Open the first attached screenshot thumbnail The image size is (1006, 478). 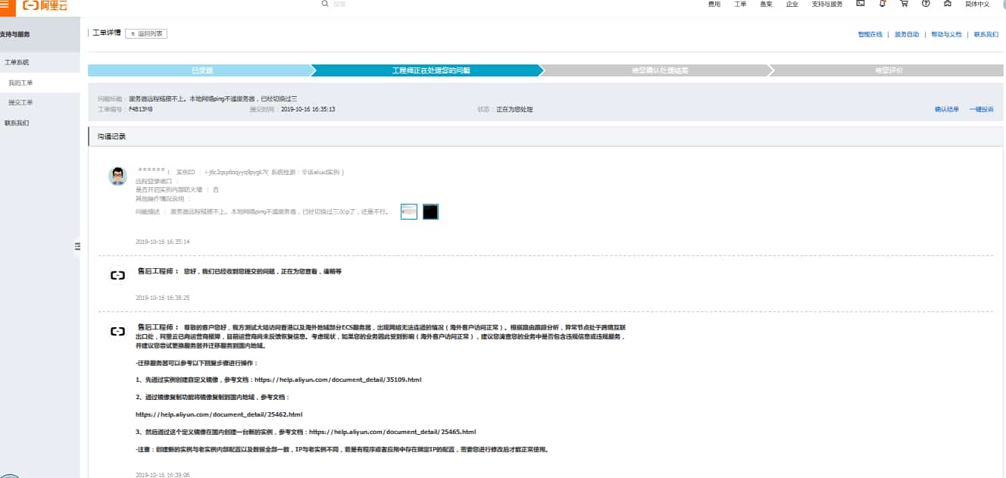pyautogui.click(x=409, y=211)
